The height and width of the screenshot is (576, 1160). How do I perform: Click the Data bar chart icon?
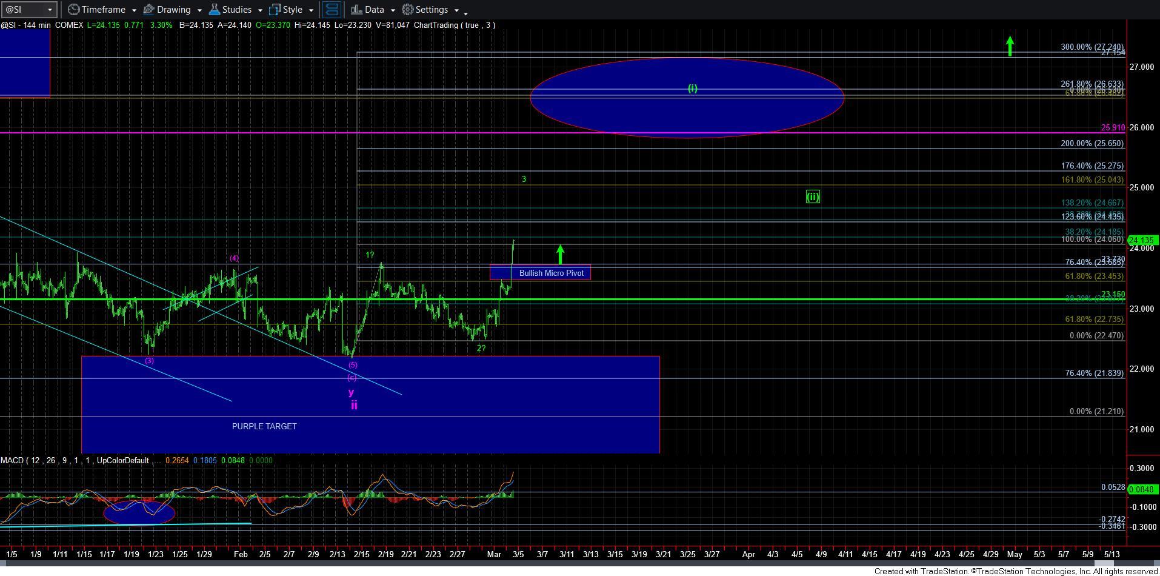click(356, 10)
